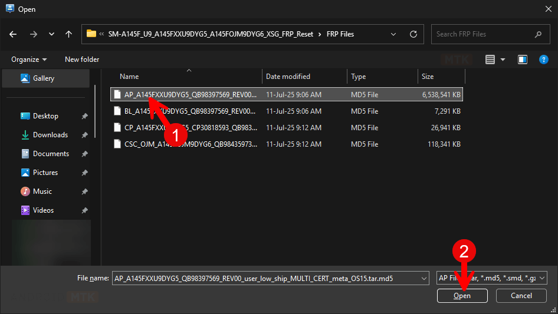
Task: Sort files by Date modified column
Action: pyautogui.click(x=288, y=77)
